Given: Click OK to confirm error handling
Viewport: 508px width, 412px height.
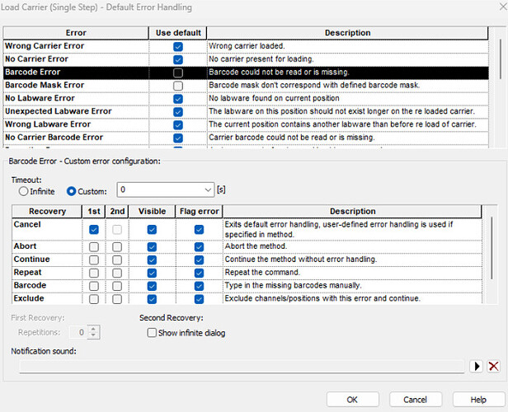Looking at the screenshot, I should click(352, 400).
